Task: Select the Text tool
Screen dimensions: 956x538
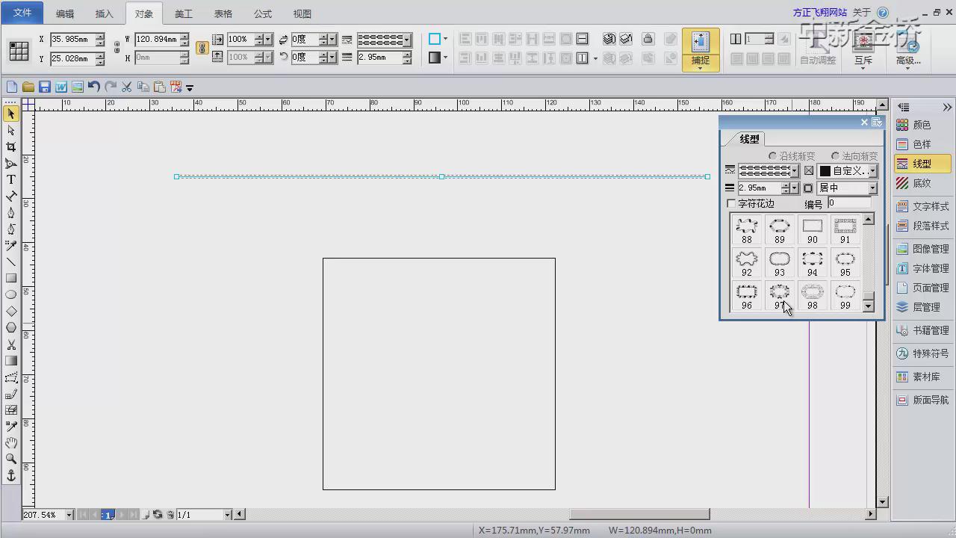Action: (11, 179)
